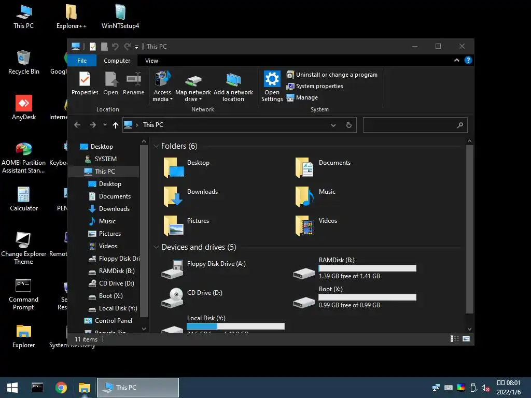The image size is (531, 398).
Task: Switch to the Computer ribbon tab
Action: pyautogui.click(x=117, y=61)
